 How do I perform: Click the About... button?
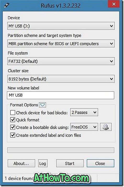[21, 163]
